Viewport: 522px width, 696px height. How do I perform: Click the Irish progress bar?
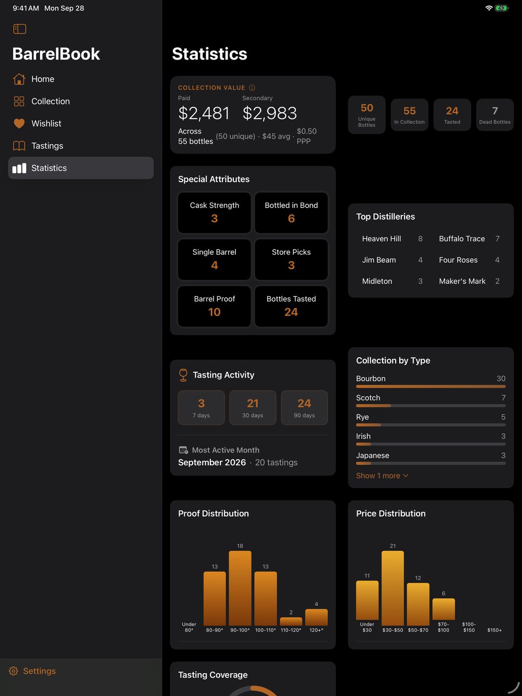coord(431,444)
